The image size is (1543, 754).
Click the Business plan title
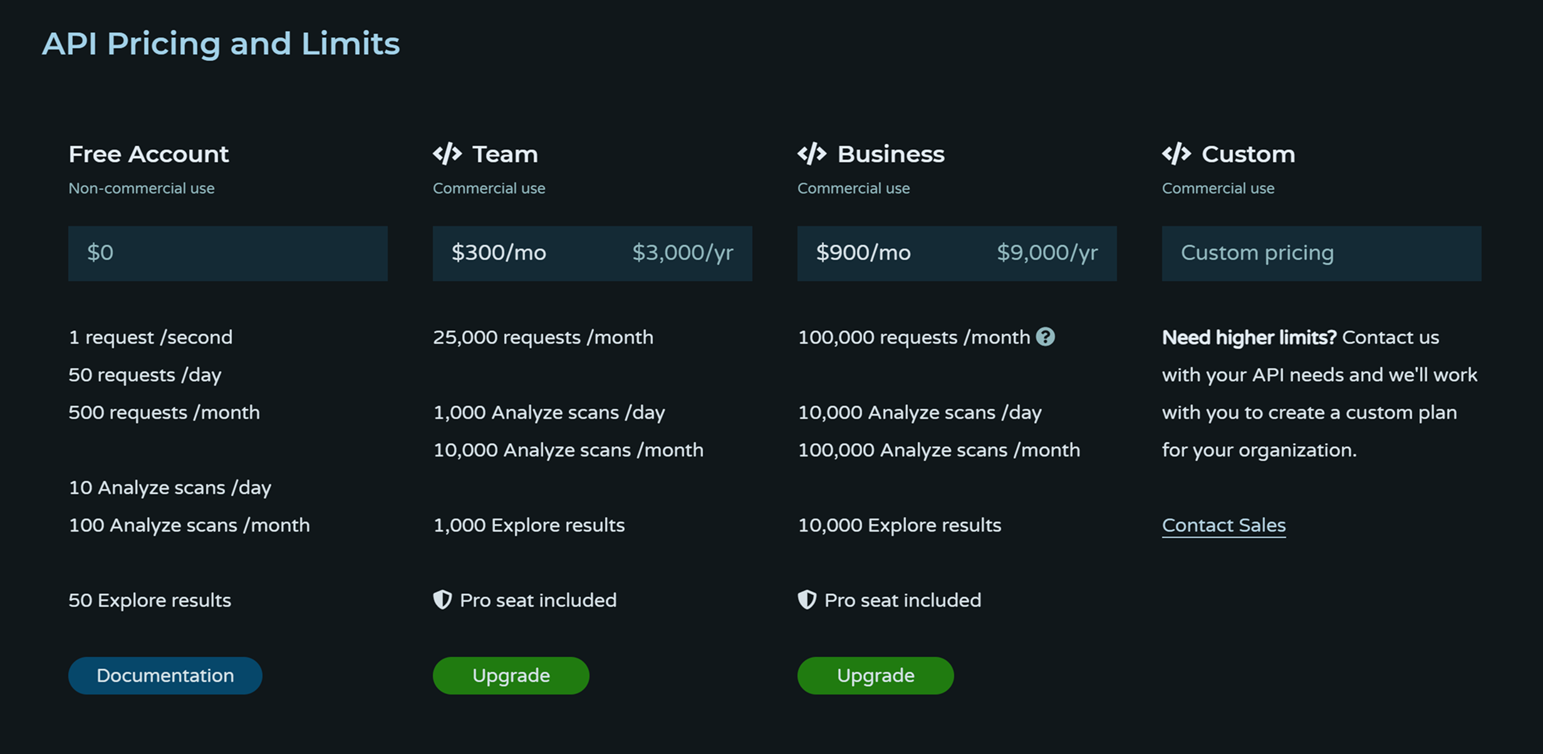click(890, 154)
